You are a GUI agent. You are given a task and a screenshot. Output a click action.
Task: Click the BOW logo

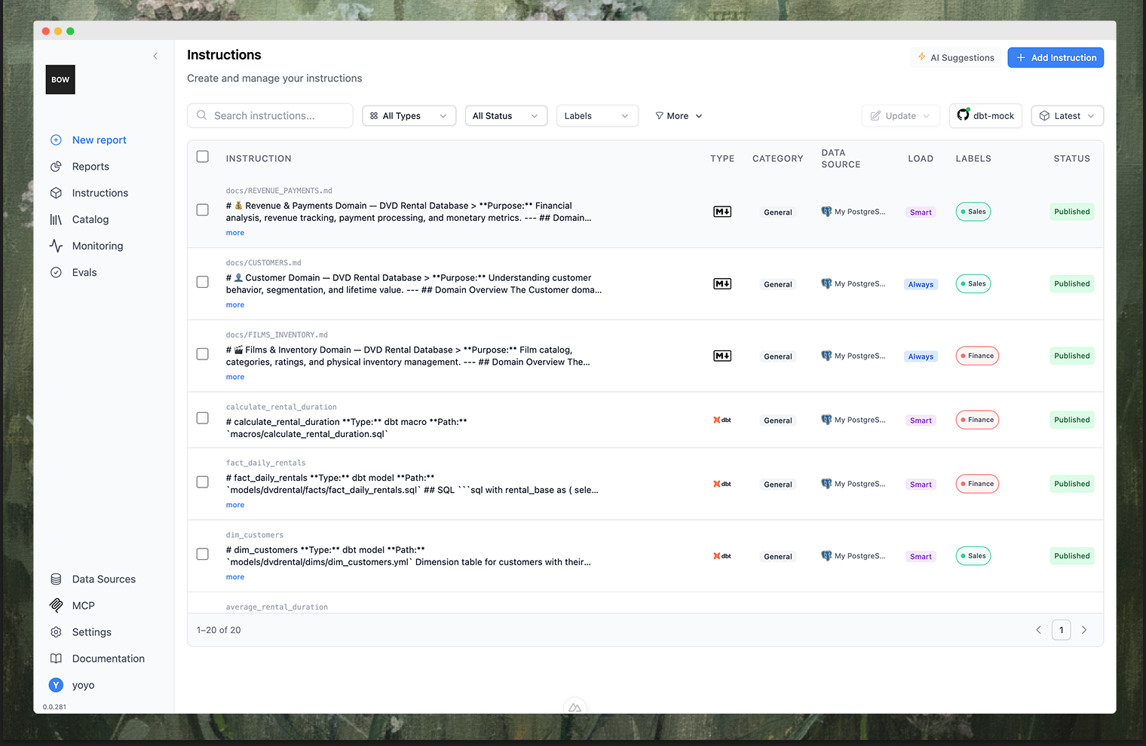click(60, 80)
